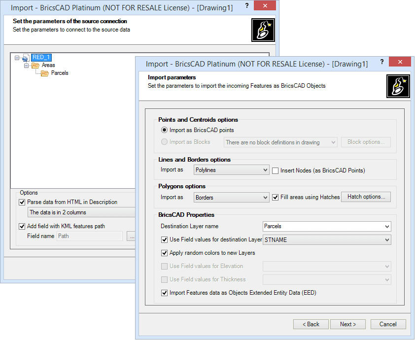The image size is (415, 340).
Task: Toggle Apply random colors to new Layers
Action: [x=164, y=253]
